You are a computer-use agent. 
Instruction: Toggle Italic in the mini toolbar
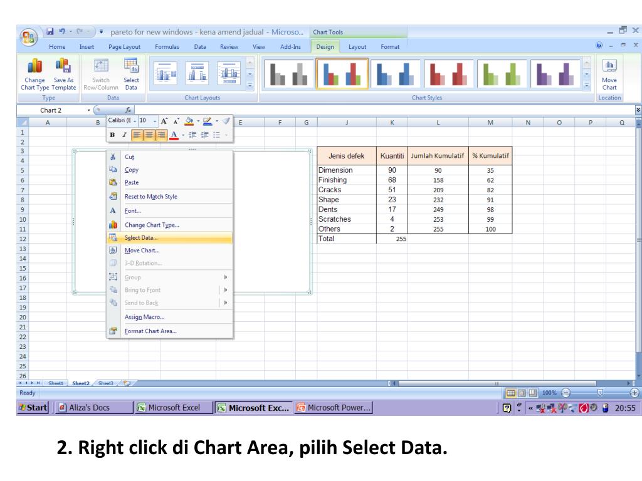[124, 135]
